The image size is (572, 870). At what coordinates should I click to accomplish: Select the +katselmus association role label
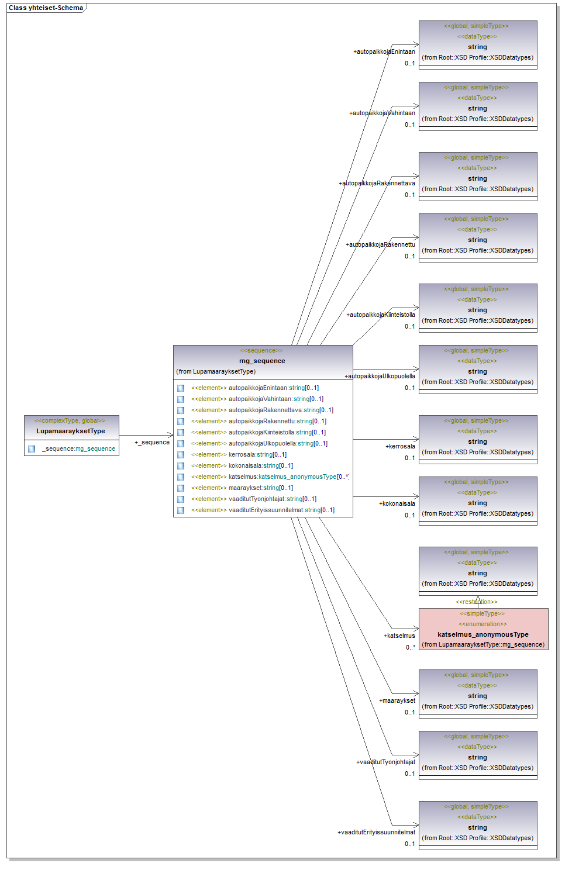[x=399, y=636]
